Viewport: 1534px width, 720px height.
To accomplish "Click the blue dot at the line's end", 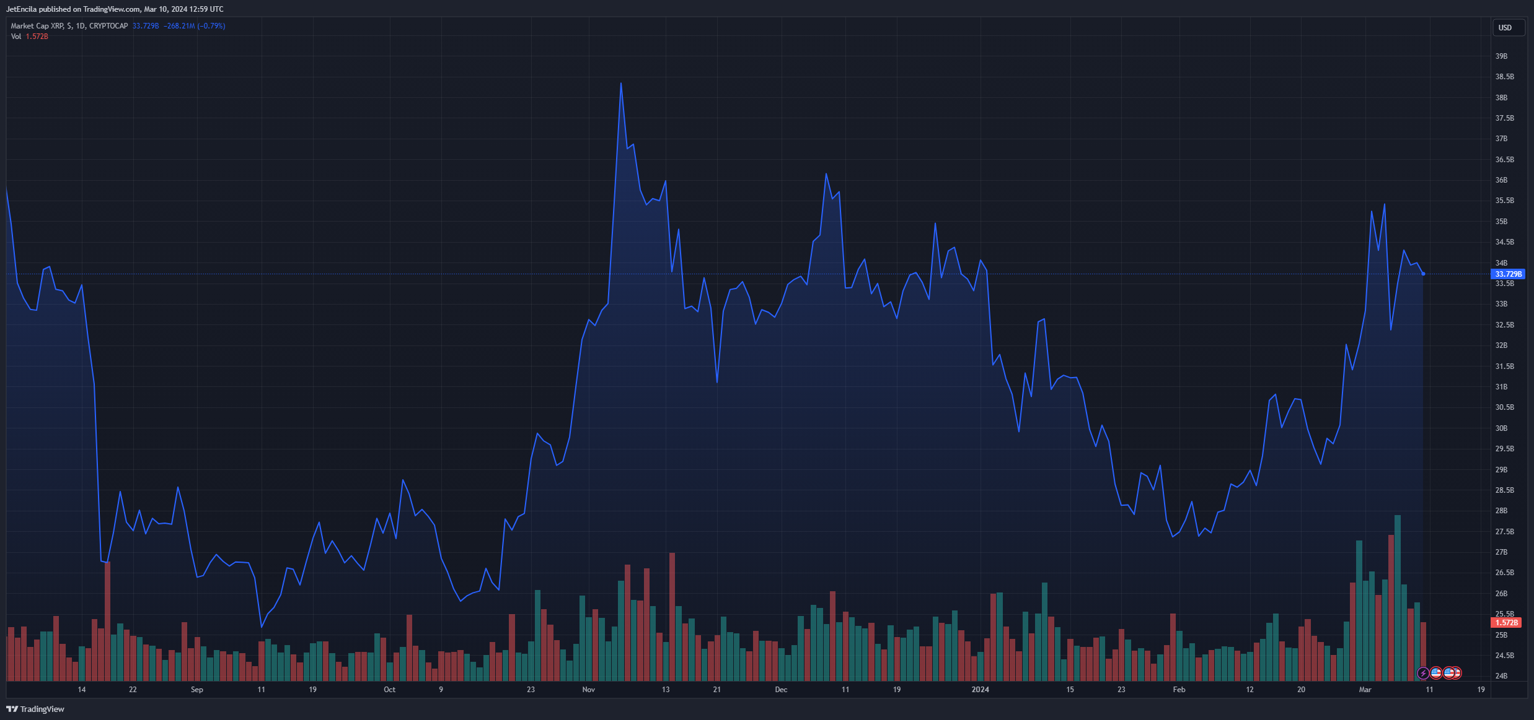I will (x=1423, y=274).
